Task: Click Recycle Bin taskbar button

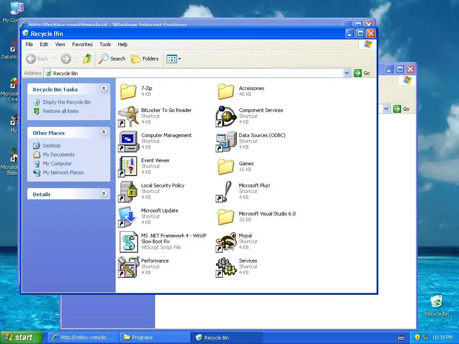Action: (x=226, y=337)
